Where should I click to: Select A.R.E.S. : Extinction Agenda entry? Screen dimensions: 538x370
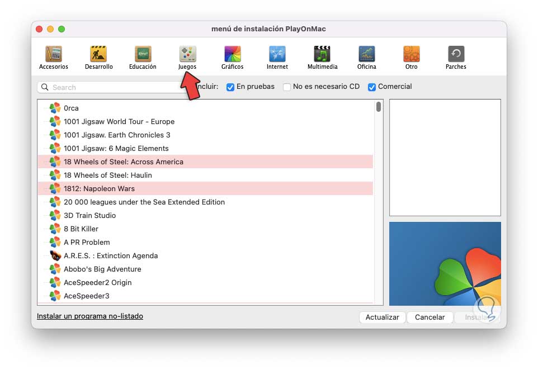(205, 255)
